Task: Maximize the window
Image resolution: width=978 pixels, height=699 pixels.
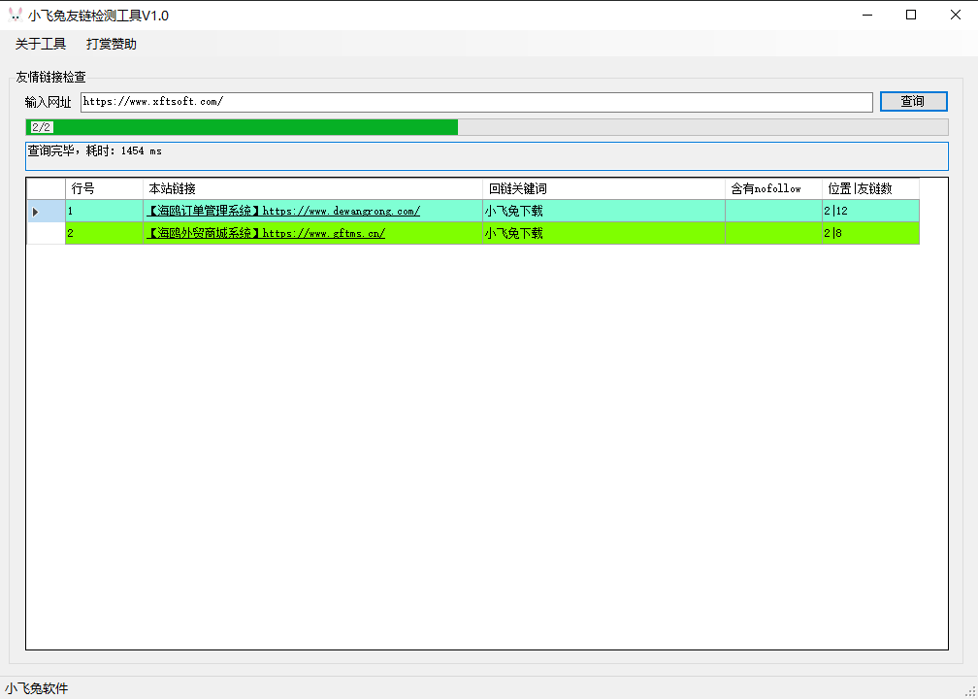Action: (x=910, y=15)
